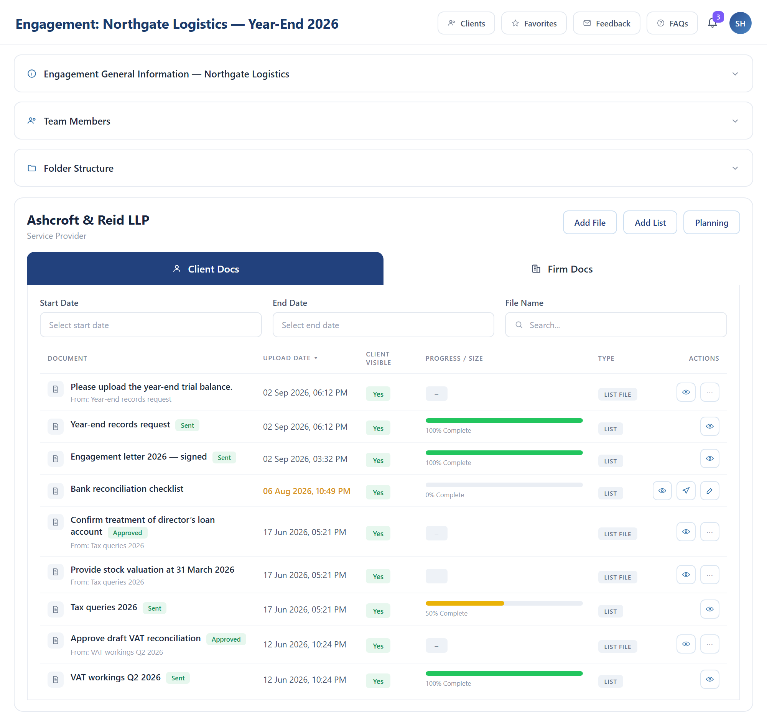
Task: Open the FAQs help page
Action: 672,23
